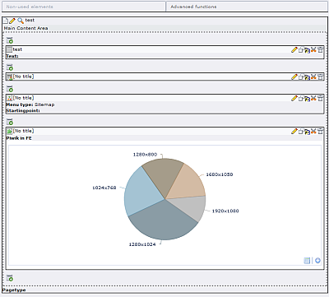Open the Non-used elements tab
The height and width of the screenshot is (297, 329).
[84, 7]
